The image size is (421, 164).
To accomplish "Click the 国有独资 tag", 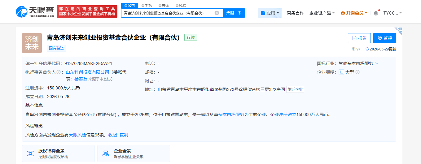I will [56, 48].
